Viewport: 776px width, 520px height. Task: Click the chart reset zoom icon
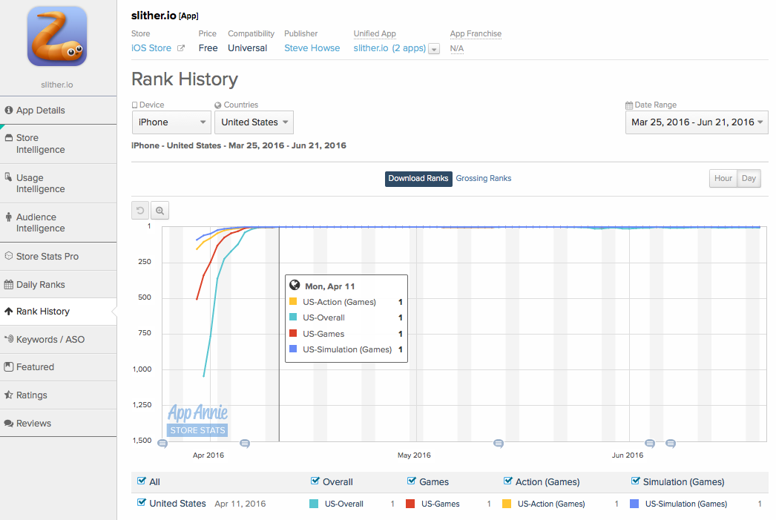[140, 211]
